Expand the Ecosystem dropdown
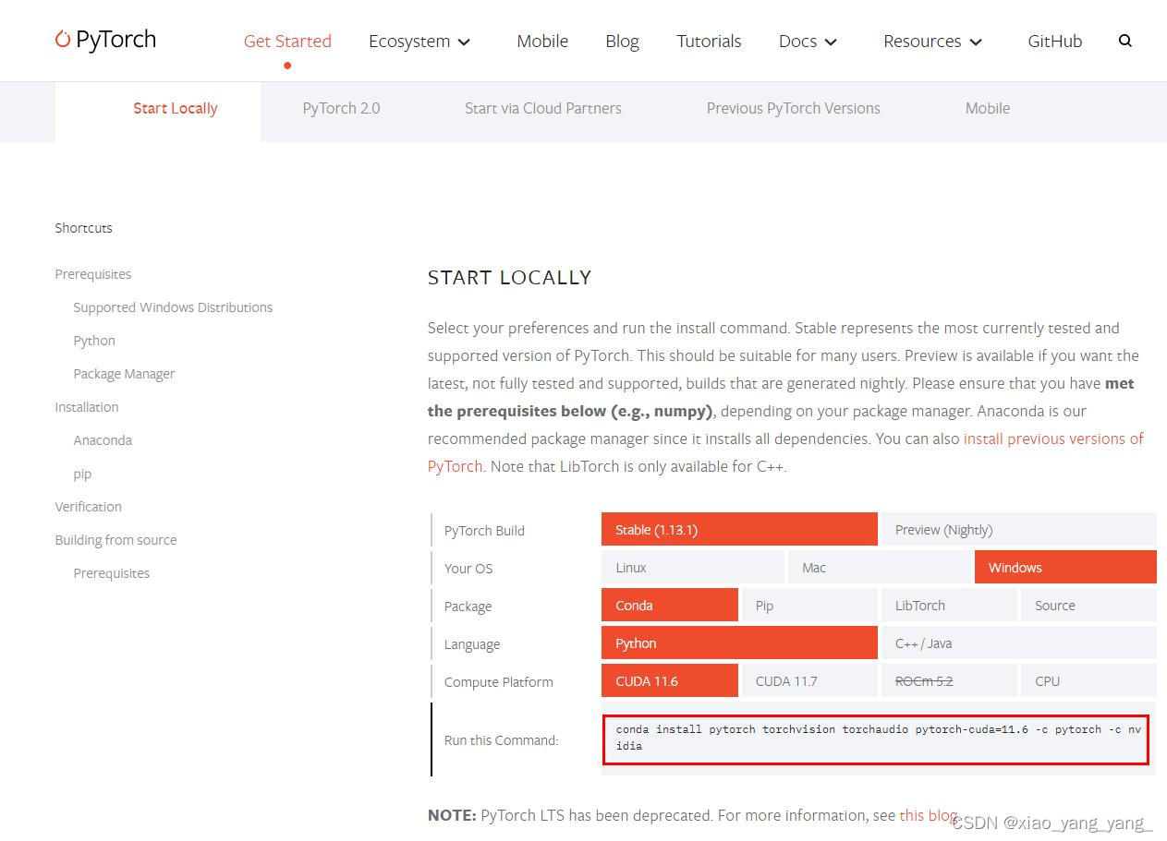Image resolution: width=1167 pixels, height=841 pixels. click(419, 41)
